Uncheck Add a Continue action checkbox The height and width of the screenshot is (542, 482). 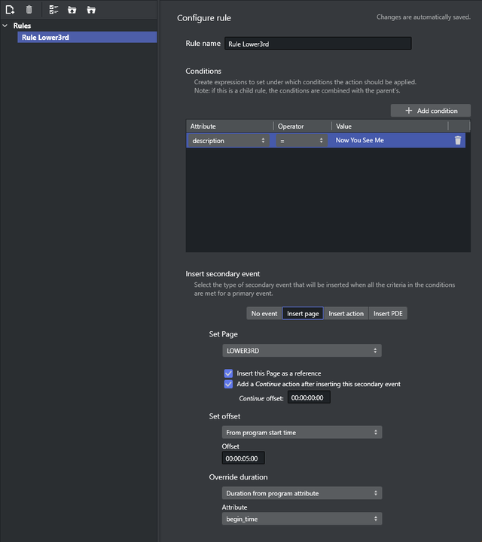tap(228, 384)
